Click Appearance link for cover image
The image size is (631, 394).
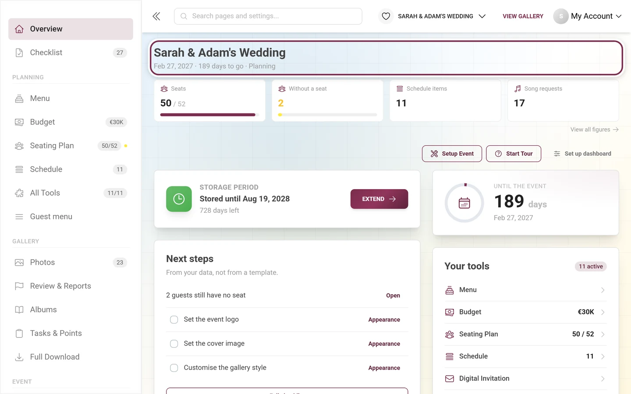pos(384,344)
